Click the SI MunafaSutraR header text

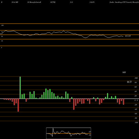tap(34, 2)
